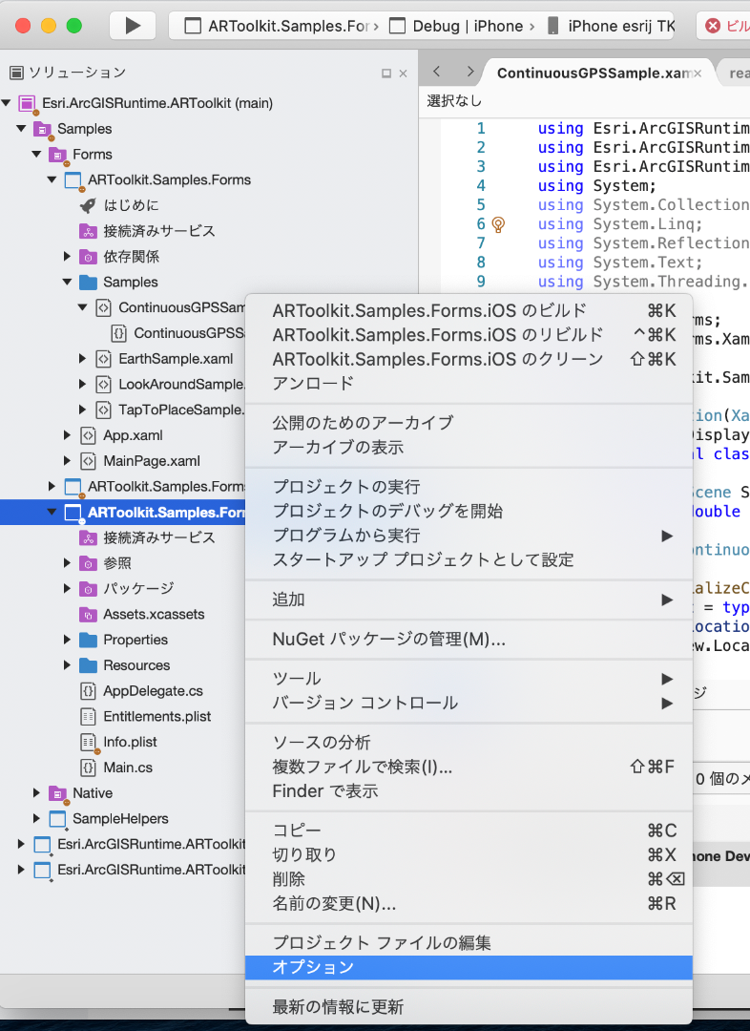Expand the 参照 node
The height and width of the screenshot is (1031, 750).
[67, 563]
